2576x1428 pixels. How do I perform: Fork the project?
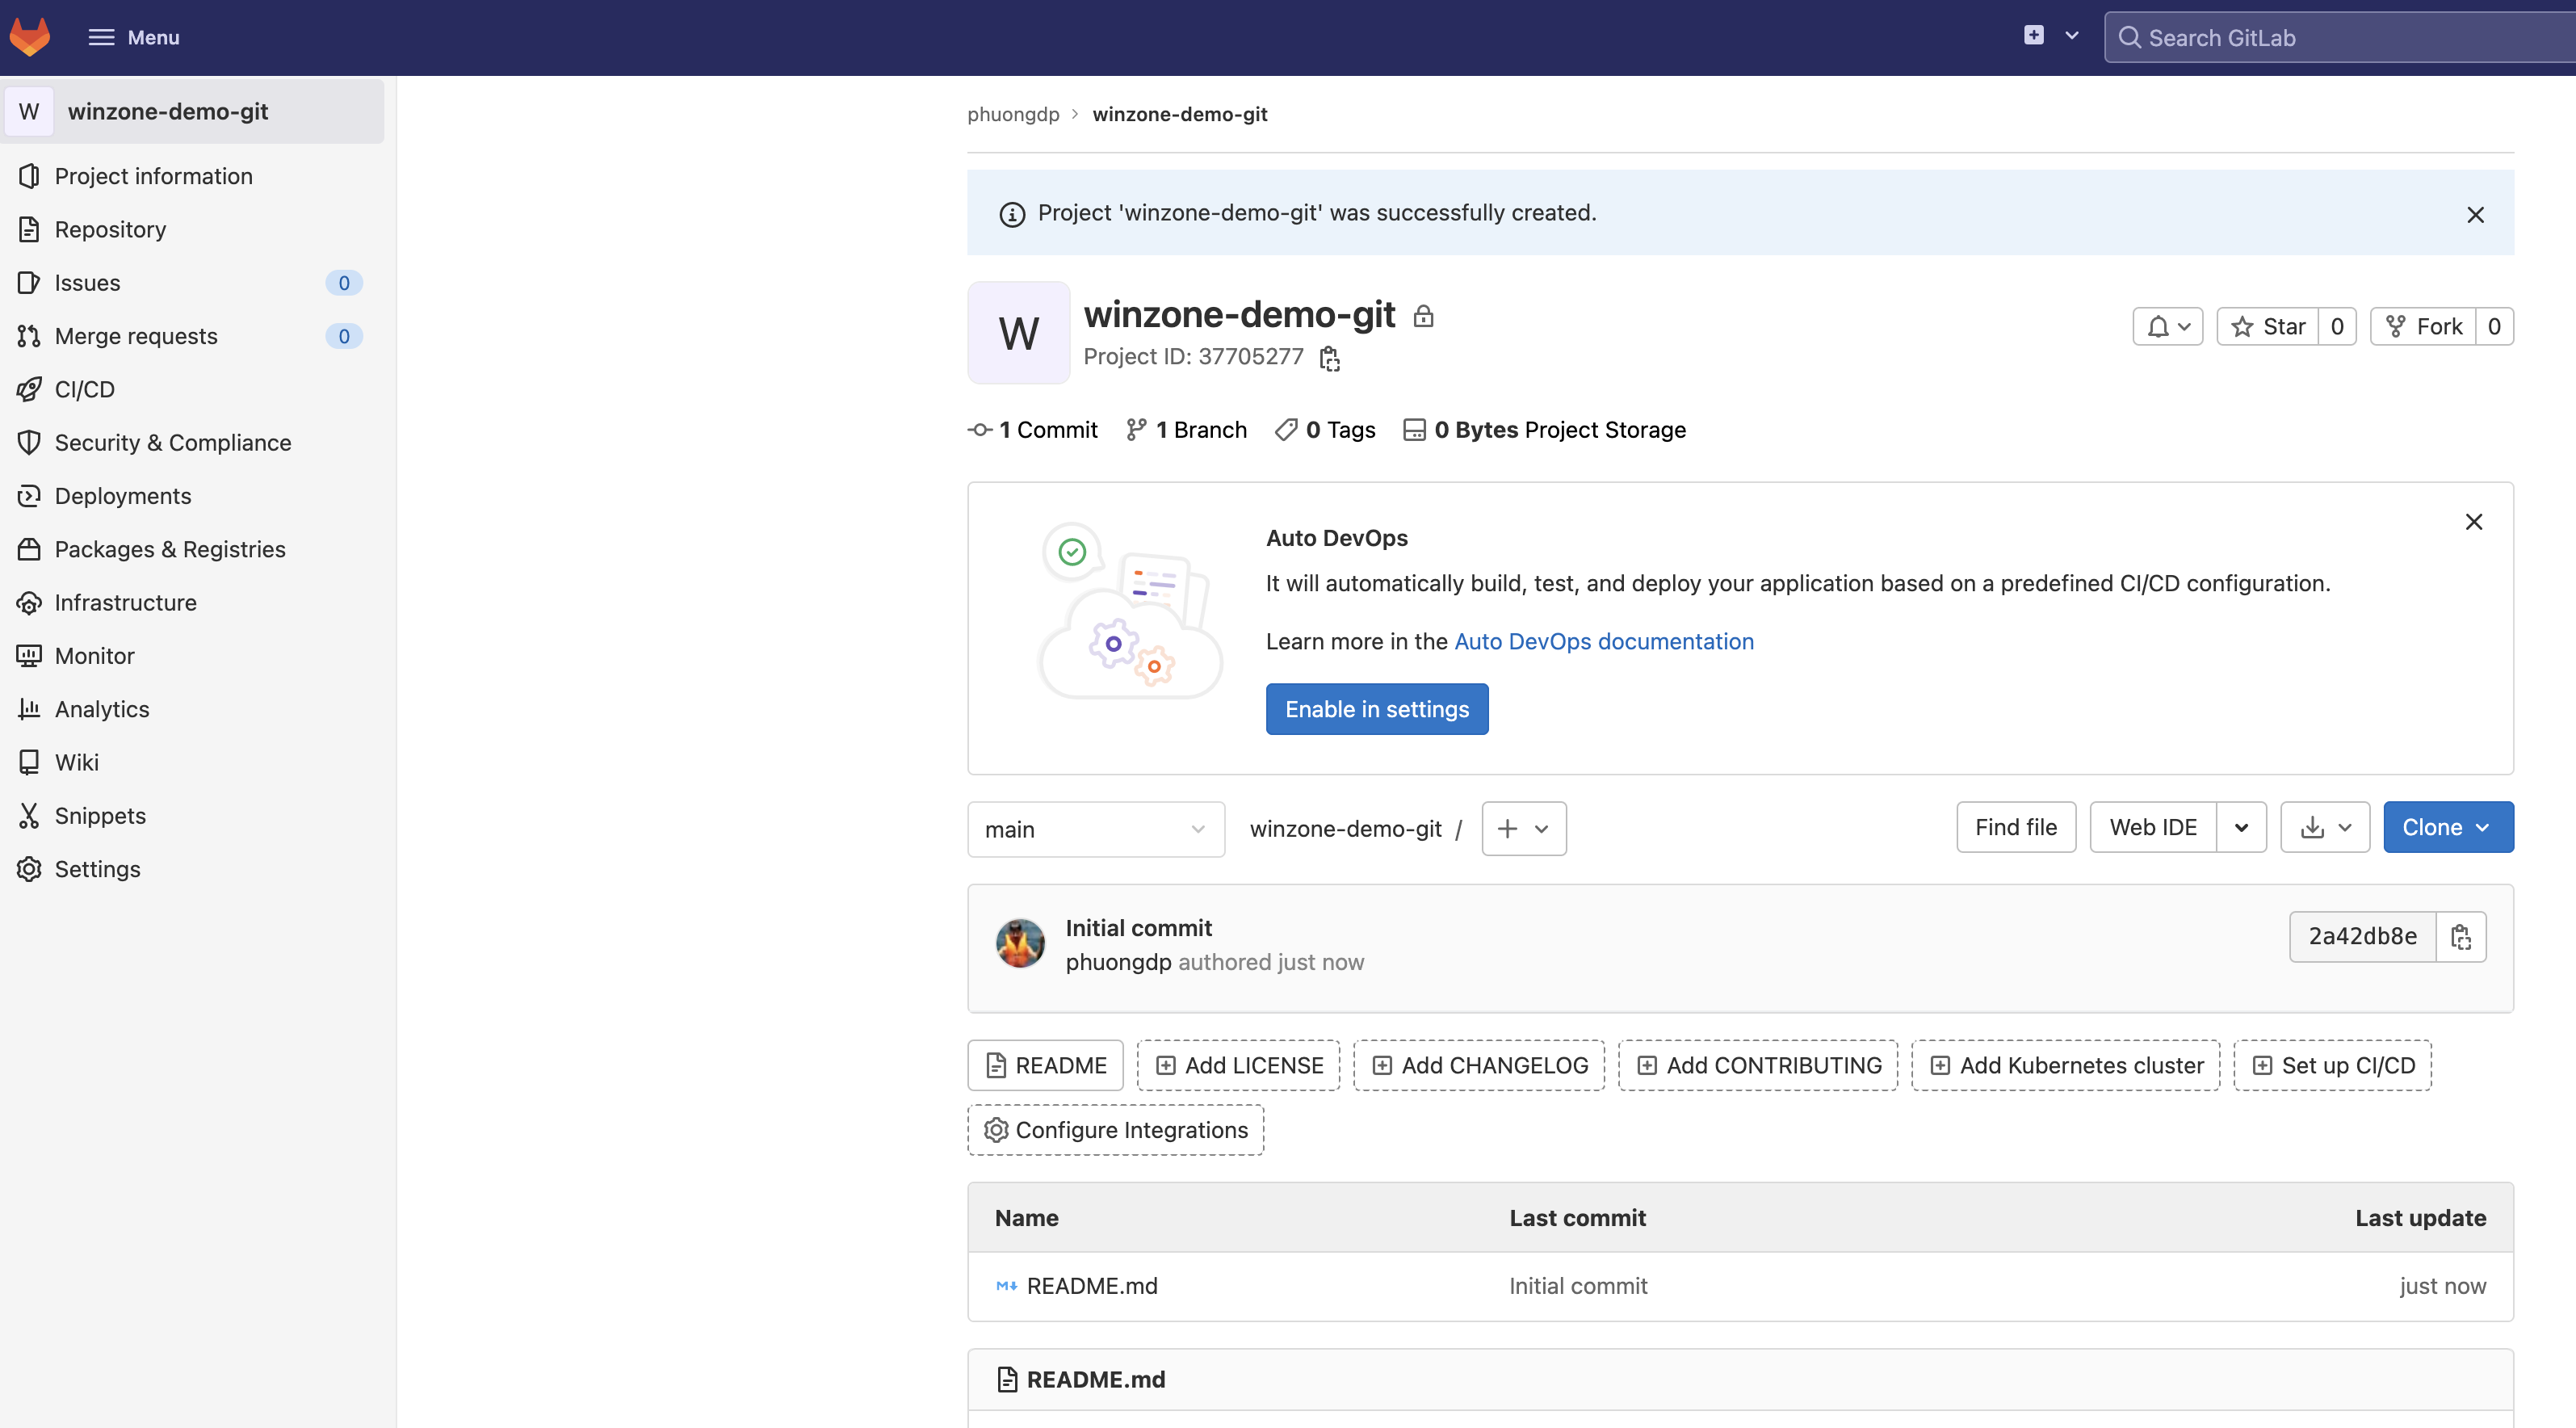pyautogui.click(x=2424, y=326)
